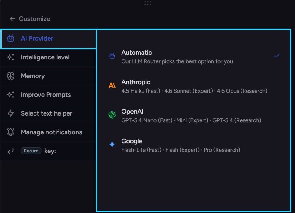
Task: Select Google as AI provider
Action: click(194, 145)
